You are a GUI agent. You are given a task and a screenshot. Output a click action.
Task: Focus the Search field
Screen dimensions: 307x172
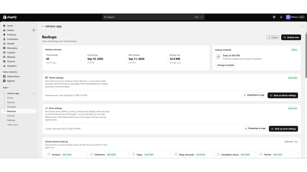tap(153, 17)
